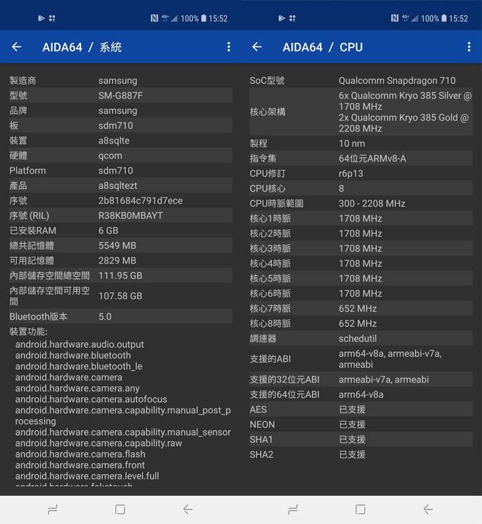482x524 pixels.
Task: Tap recent apps button under 系統 screen
Action: click(53, 509)
